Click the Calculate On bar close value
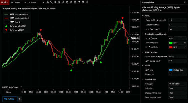 coord(177,84)
